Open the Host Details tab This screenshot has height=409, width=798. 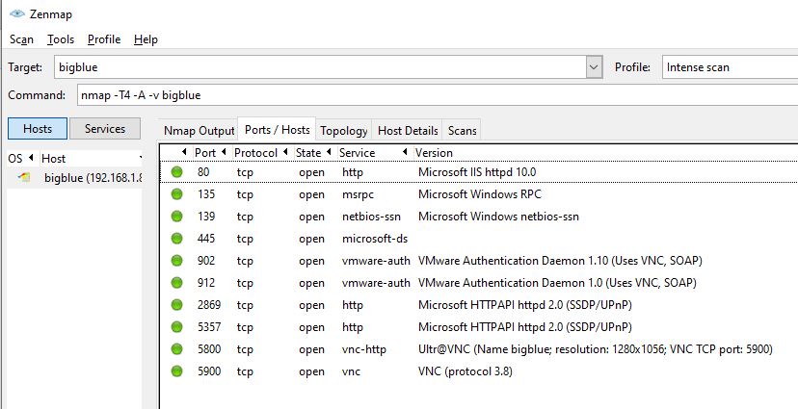click(x=408, y=131)
